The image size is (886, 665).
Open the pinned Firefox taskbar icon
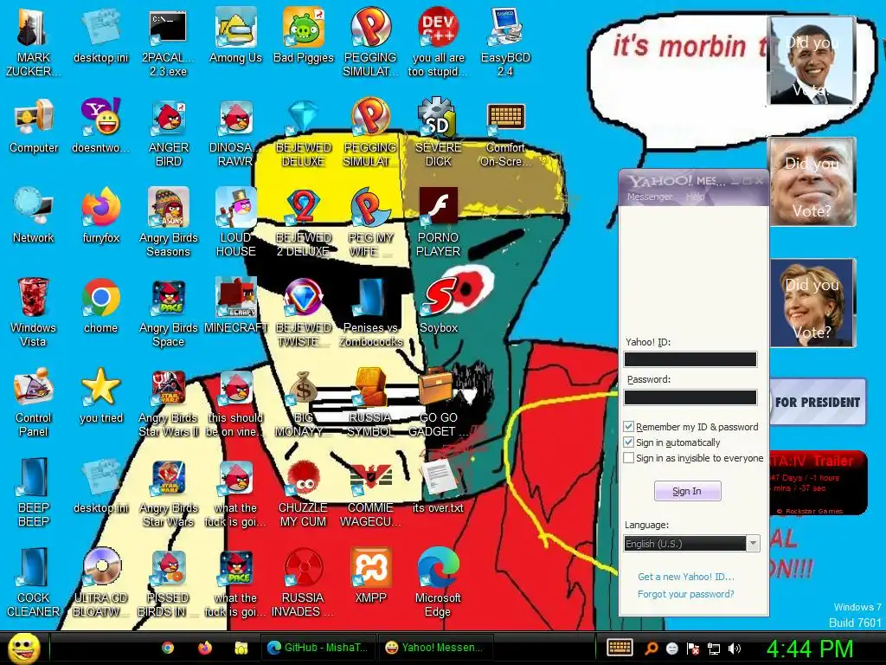(204, 648)
